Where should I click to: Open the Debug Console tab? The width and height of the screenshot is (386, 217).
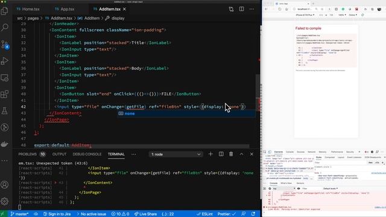pyautogui.click(x=87, y=154)
